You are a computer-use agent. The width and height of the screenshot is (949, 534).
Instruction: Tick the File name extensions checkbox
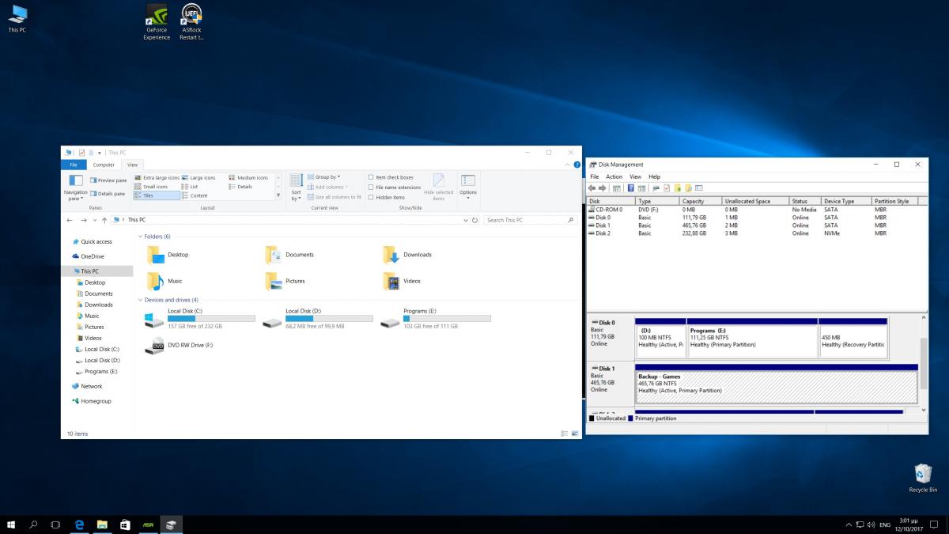coord(371,187)
